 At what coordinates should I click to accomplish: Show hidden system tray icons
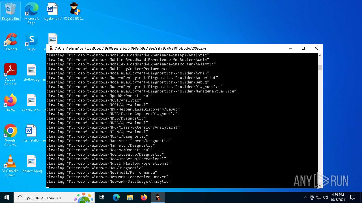pyautogui.click(x=305, y=197)
